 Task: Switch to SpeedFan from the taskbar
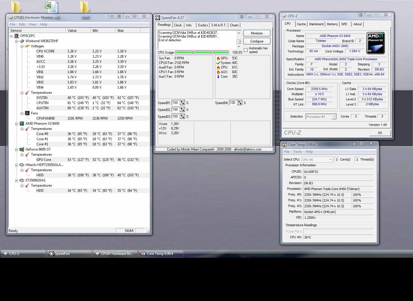pyautogui.click(x=69, y=254)
